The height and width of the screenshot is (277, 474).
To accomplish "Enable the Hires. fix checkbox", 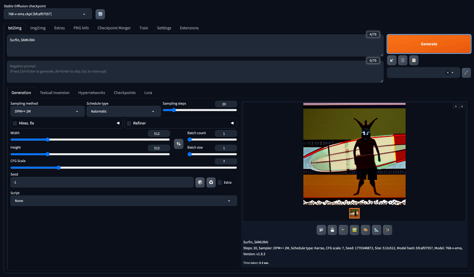I will tap(15, 123).
